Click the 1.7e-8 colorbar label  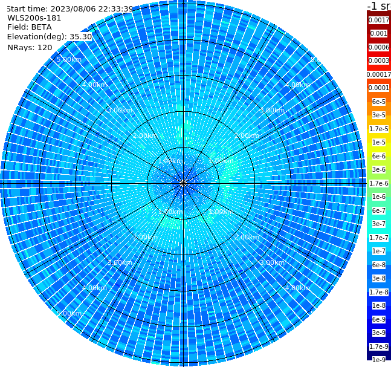(x=379, y=292)
